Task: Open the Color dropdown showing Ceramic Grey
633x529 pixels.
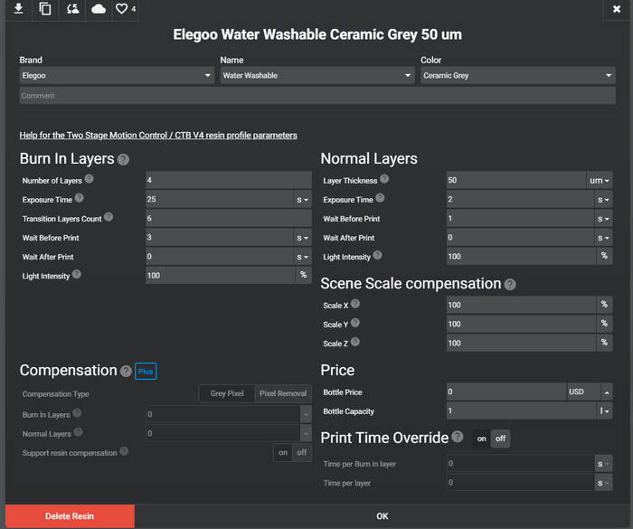Action: [518, 76]
